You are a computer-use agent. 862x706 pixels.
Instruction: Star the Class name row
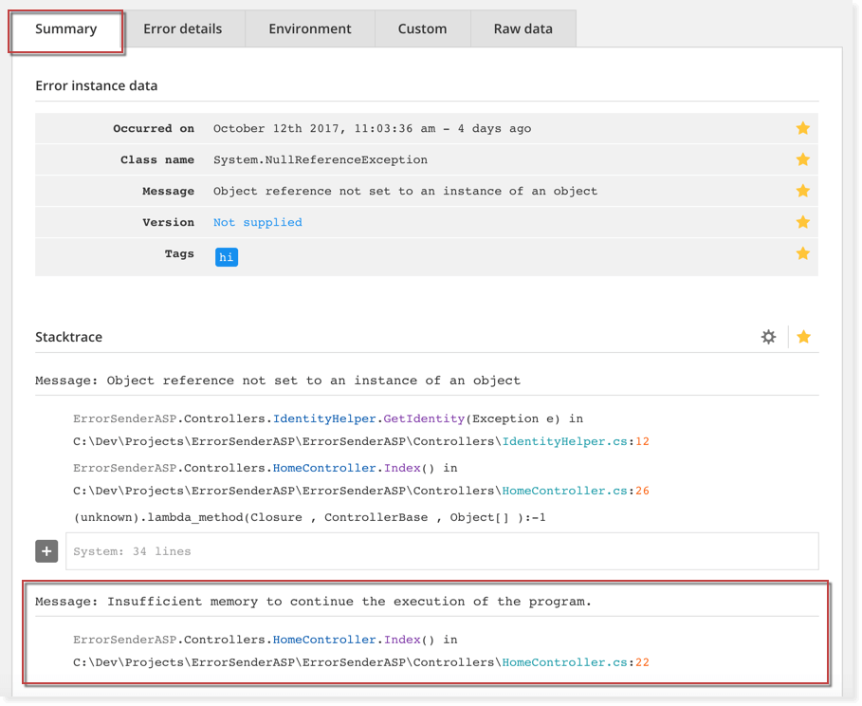click(x=802, y=159)
